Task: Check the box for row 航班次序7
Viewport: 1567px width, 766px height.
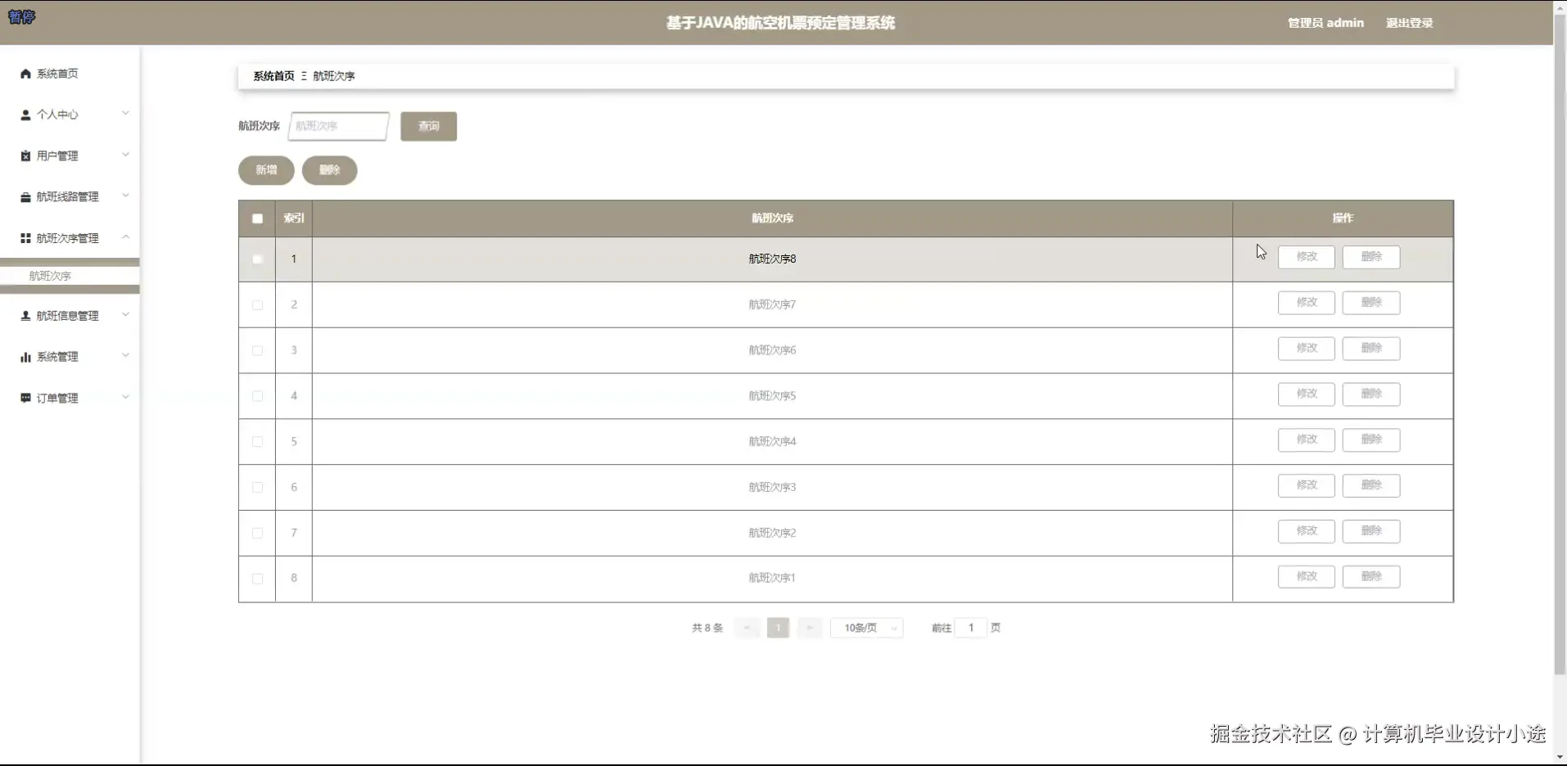Action: (257, 304)
